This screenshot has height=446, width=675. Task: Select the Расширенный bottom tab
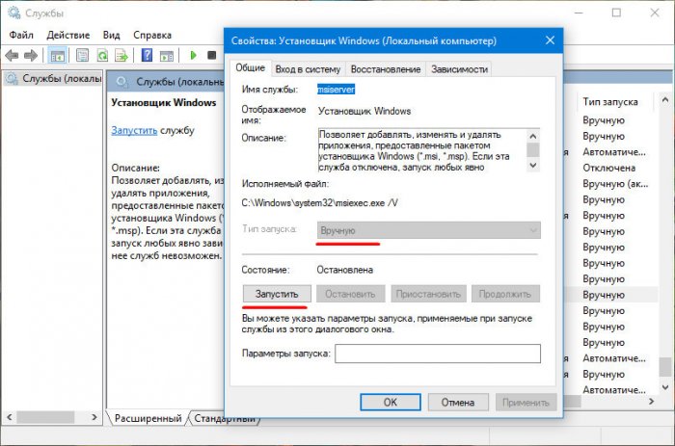148,418
